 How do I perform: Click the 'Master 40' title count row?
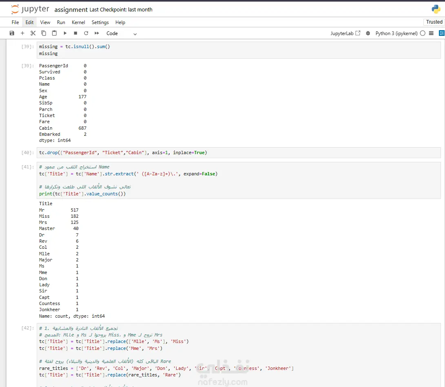pos(59,228)
